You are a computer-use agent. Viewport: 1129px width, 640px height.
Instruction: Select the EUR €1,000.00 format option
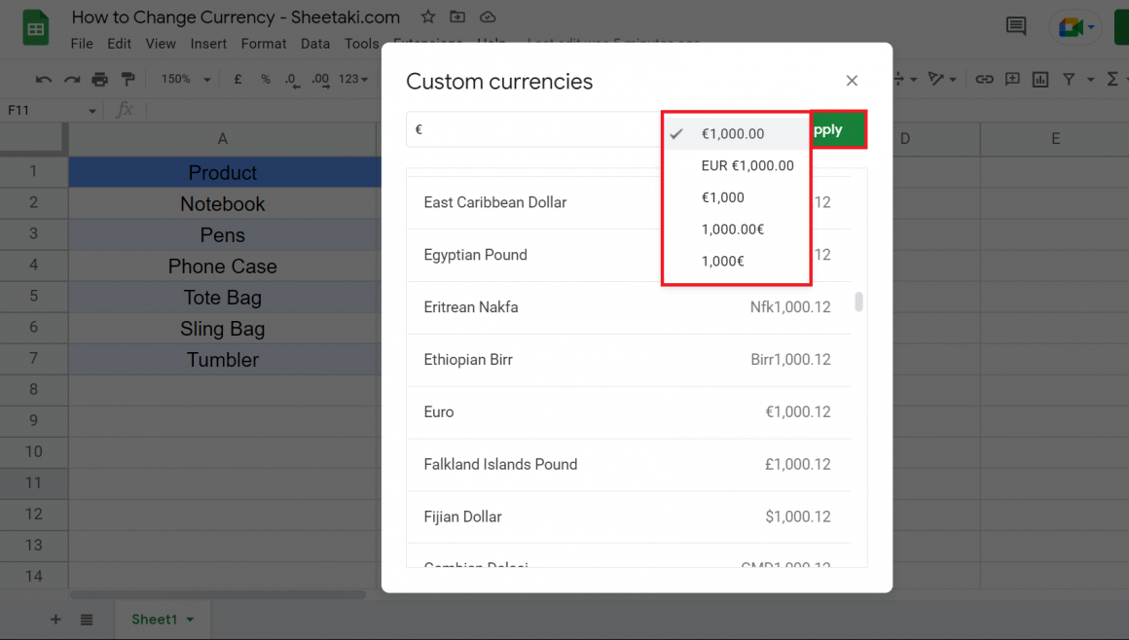coord(735,164)
